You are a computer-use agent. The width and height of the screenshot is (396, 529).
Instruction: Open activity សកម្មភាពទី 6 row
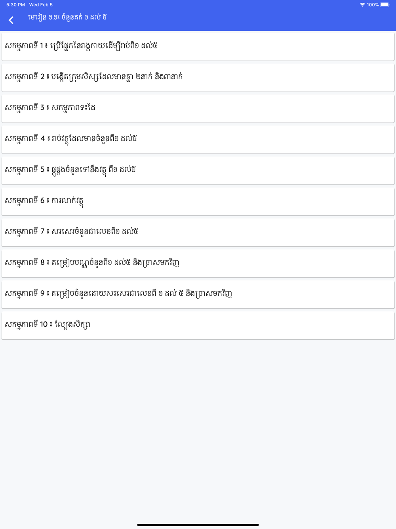pos(198,201)
